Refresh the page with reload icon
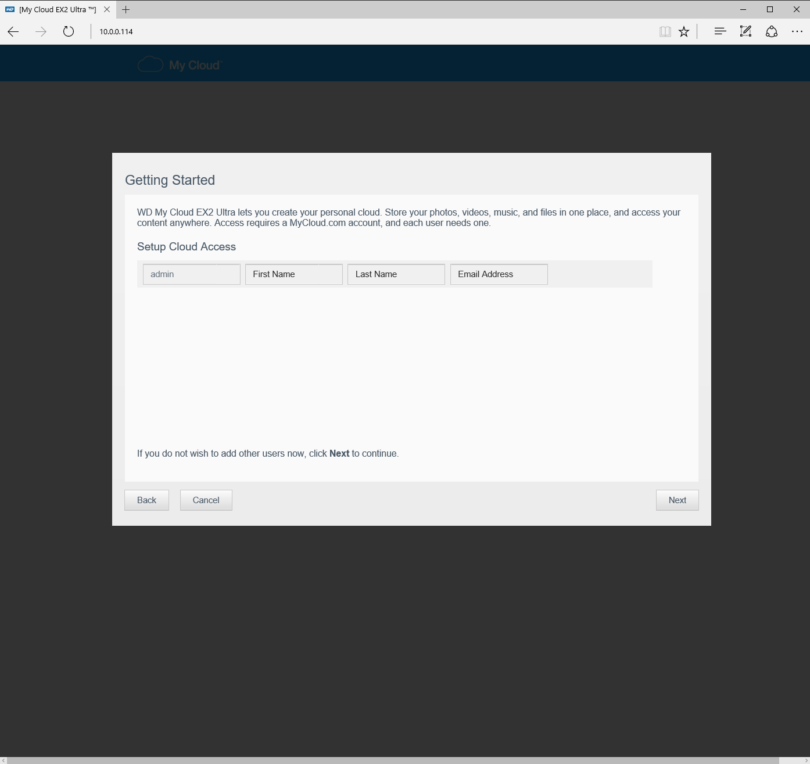This screenshot has height=764, width=810. coord(69,31)
